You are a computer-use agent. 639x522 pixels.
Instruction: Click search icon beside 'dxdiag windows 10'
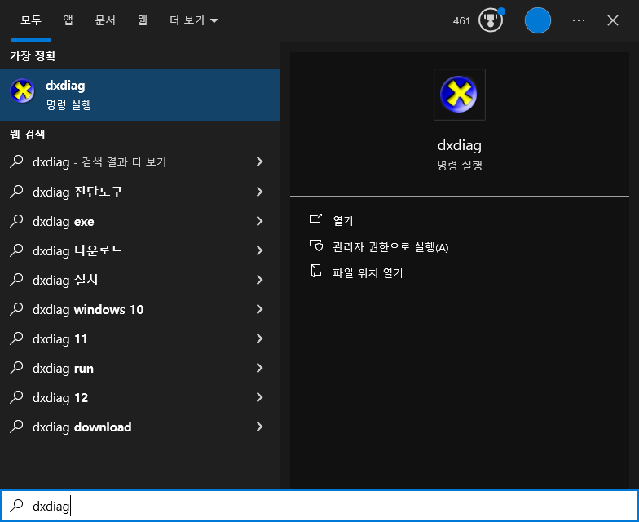[x=16, y=308]
